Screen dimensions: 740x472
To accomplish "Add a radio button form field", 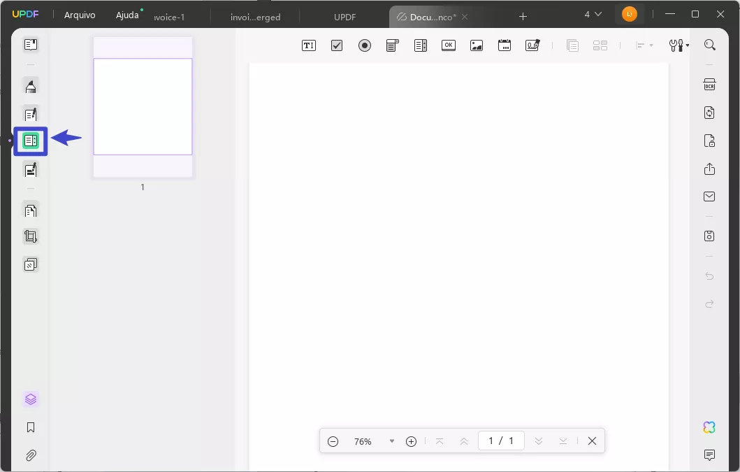I will [364, 45].
